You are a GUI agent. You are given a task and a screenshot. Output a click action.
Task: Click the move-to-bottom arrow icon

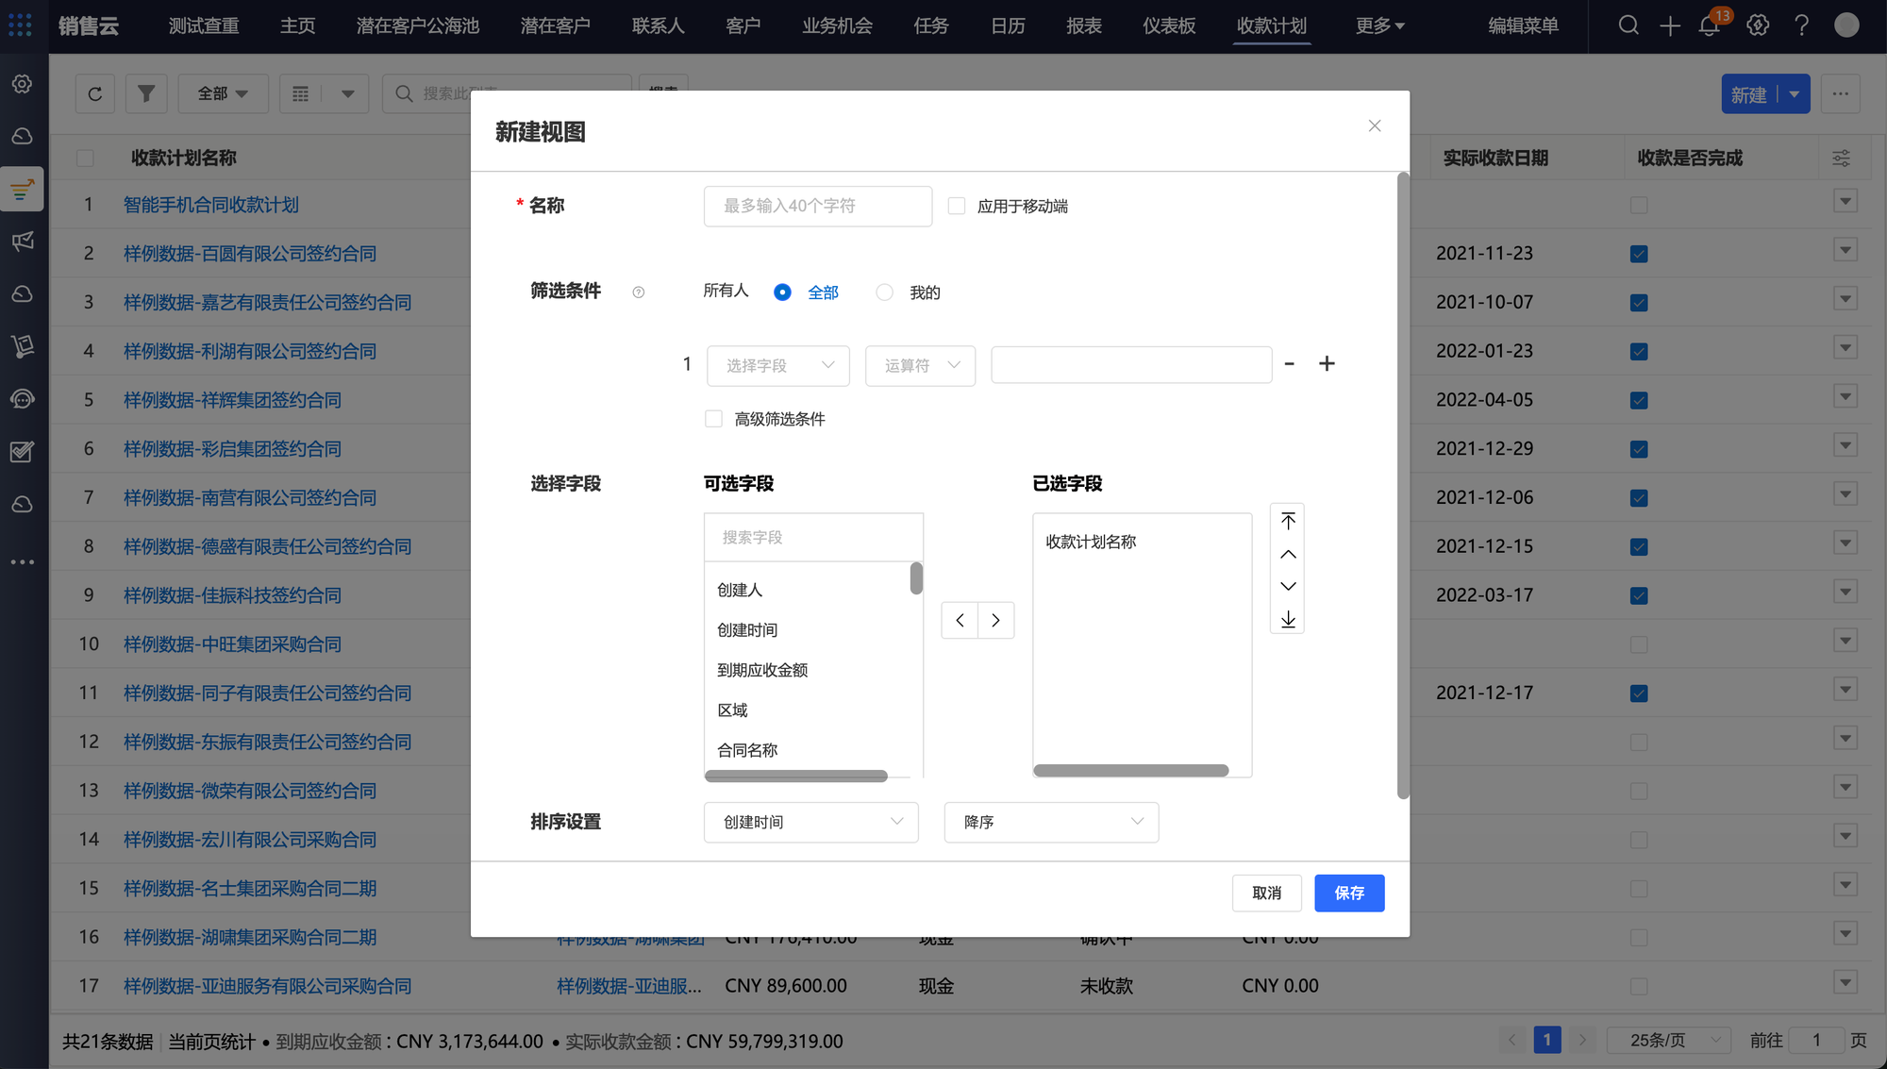[x=1288, y=619]
